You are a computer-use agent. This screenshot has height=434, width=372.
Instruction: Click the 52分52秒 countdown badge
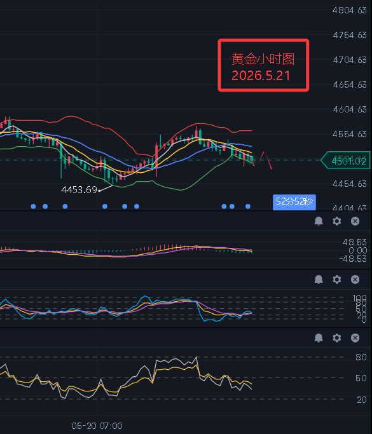click(294, 202)
